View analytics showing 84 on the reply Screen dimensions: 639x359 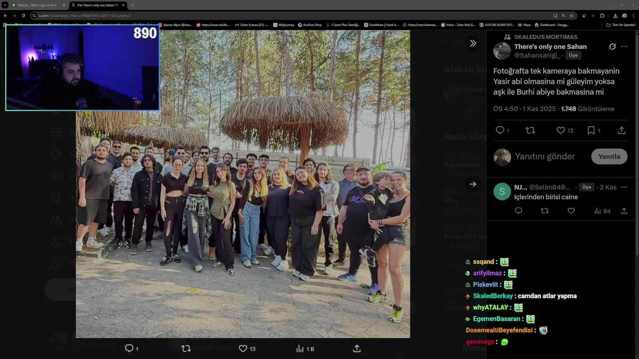[x=602, y=211]
